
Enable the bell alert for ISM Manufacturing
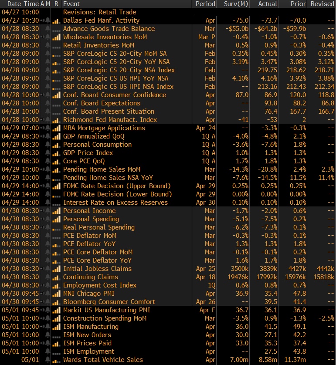click(x=48, y=327)
